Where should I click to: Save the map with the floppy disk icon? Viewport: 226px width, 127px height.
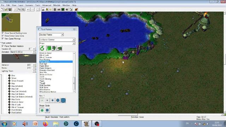click(x=10, y=10)
